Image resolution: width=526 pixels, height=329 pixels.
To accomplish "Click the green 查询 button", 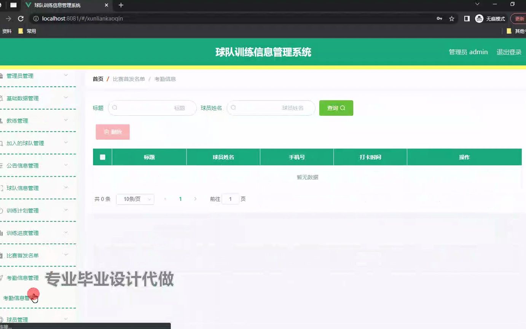I will pos(336,108).
